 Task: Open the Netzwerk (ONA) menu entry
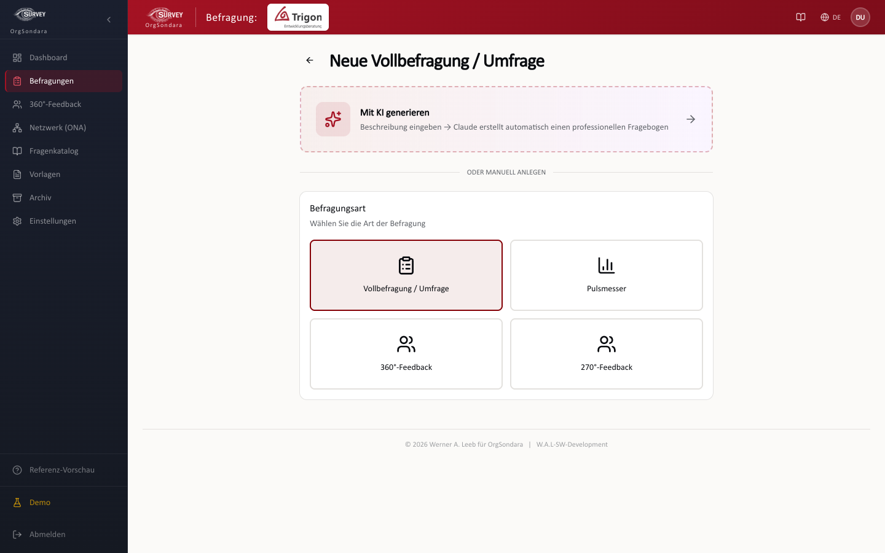64,128
